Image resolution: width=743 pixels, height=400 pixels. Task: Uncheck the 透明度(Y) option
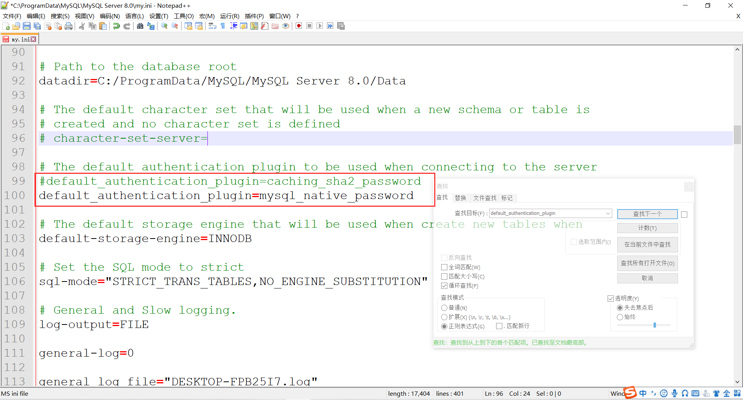click(x=611, y=298)
